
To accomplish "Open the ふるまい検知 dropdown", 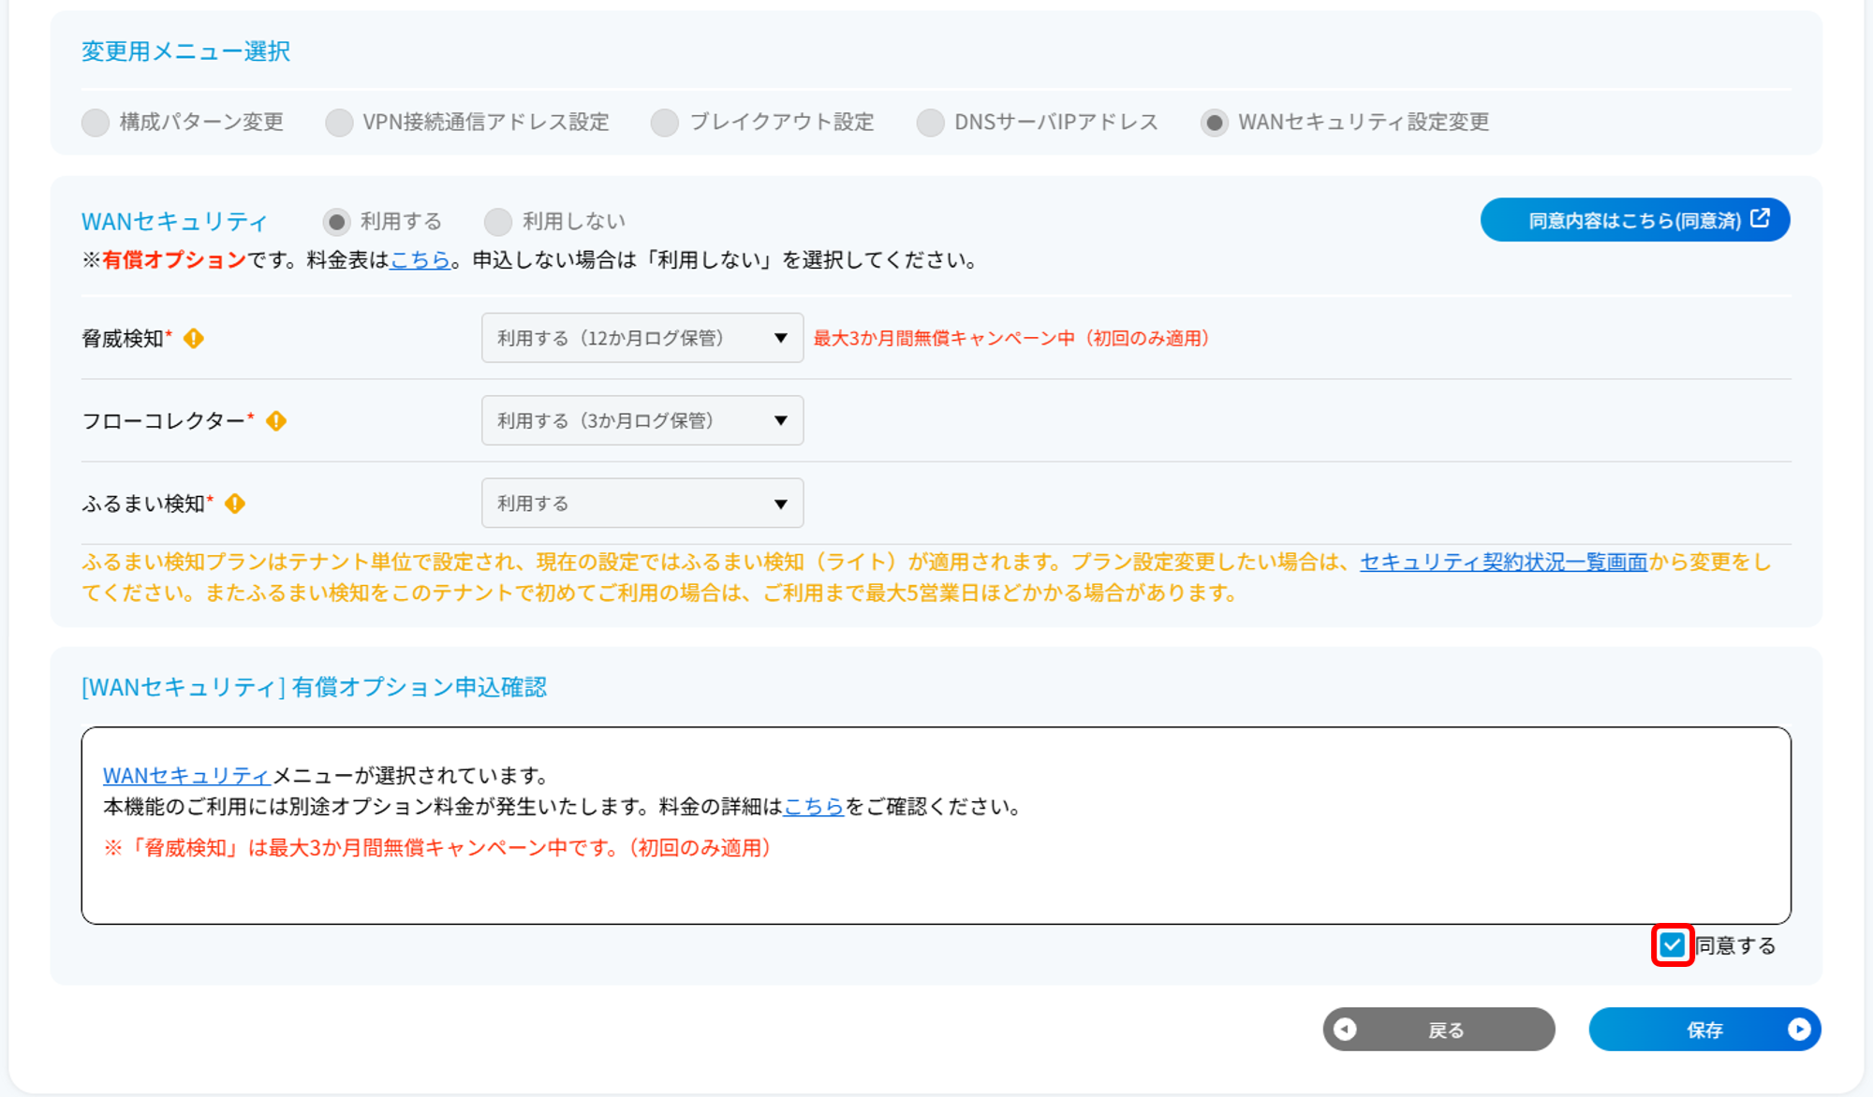I will tap(642, 504).
